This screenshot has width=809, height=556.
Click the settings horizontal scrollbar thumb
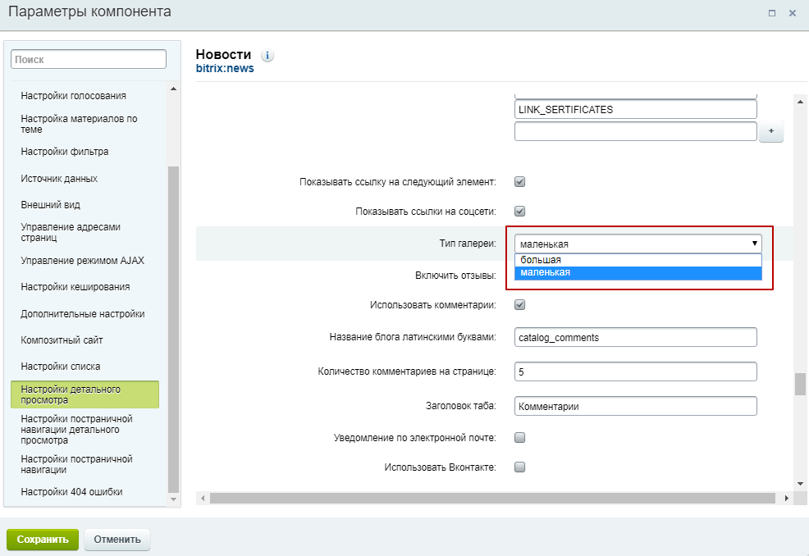(492, 499)
